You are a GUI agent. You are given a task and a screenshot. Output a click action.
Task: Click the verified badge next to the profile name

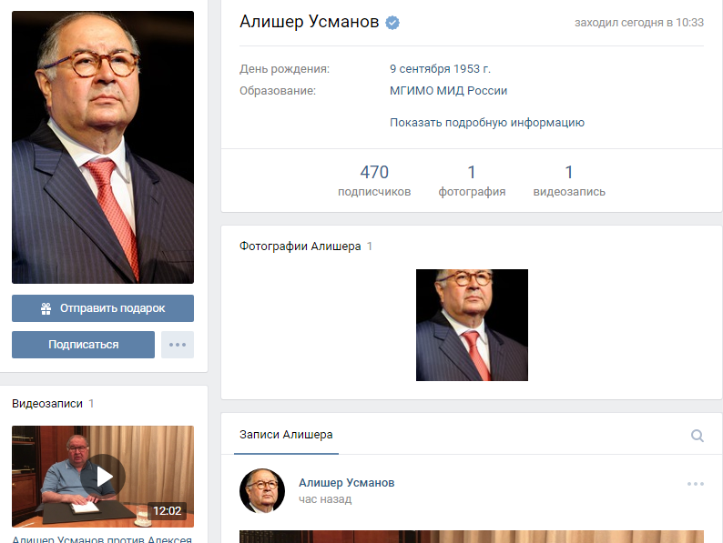click(x=392, y=23)
